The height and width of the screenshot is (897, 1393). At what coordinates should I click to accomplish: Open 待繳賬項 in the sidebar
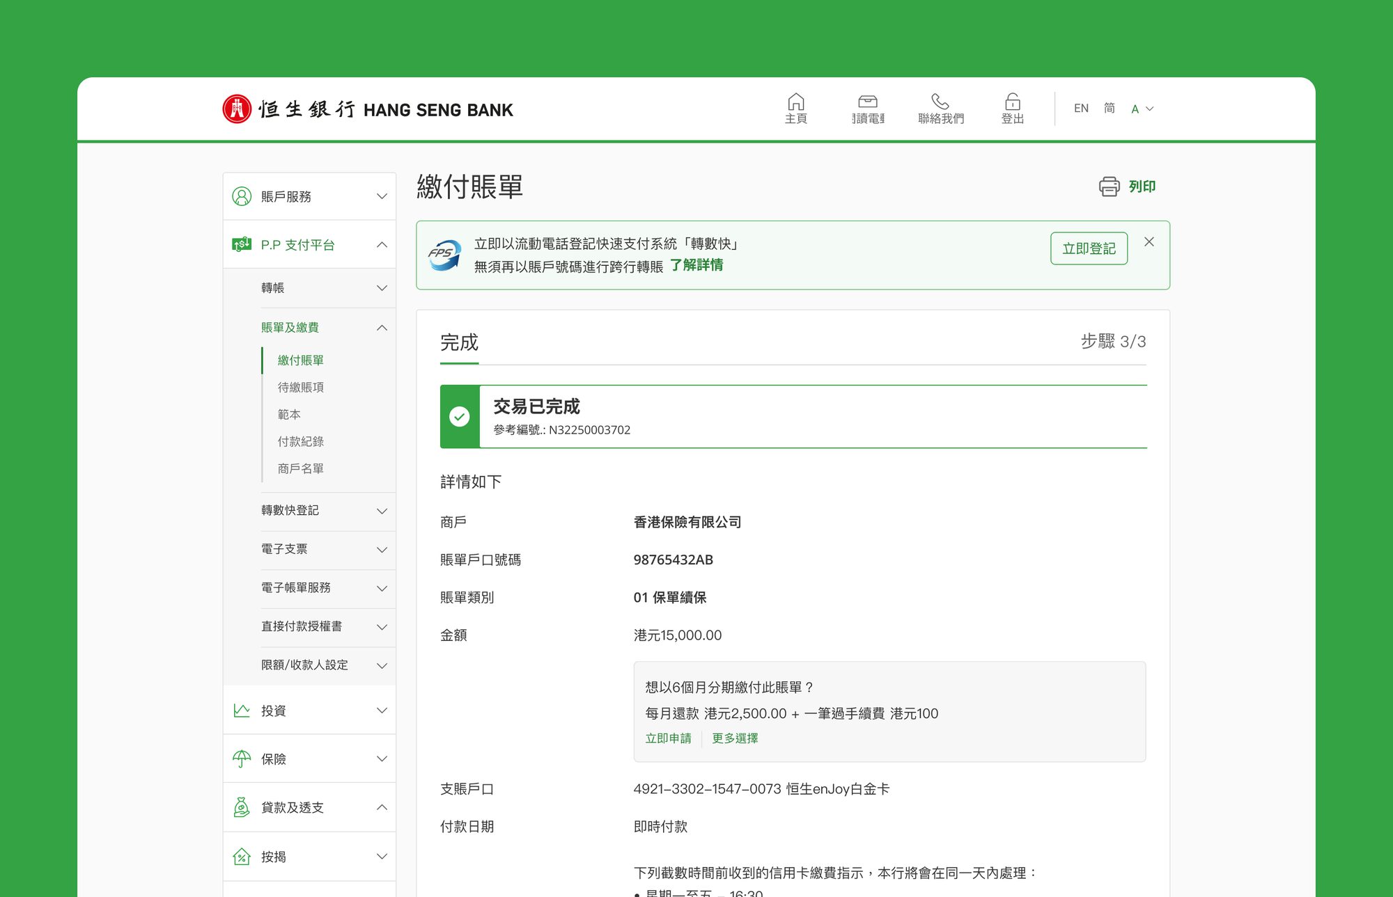(301, 387)
